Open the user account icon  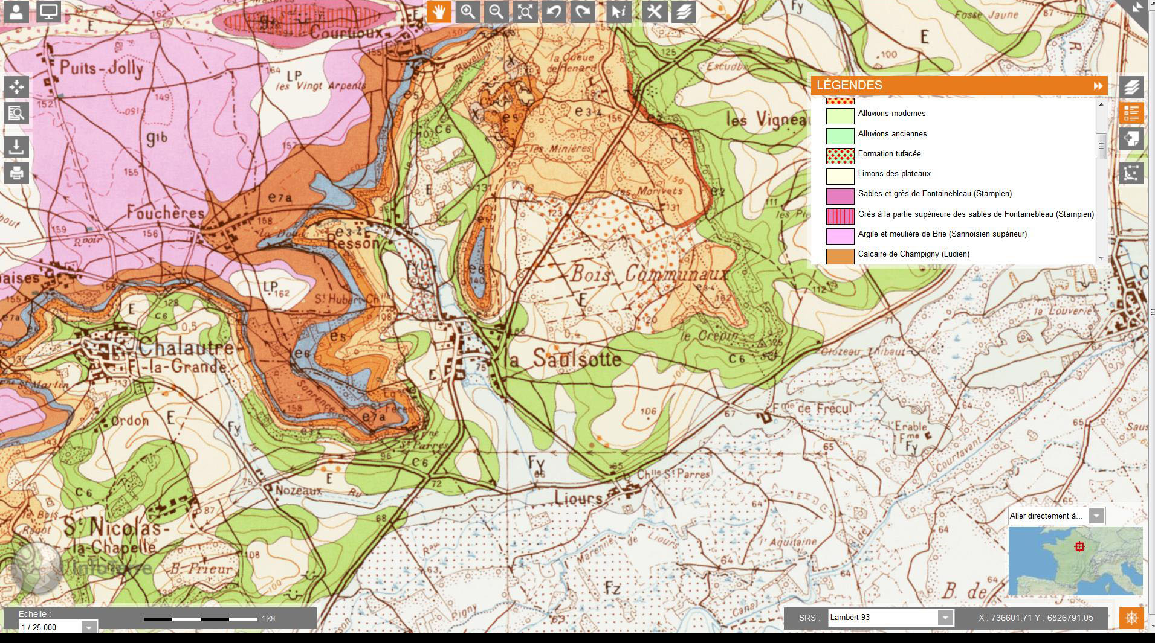coord(16,11)
